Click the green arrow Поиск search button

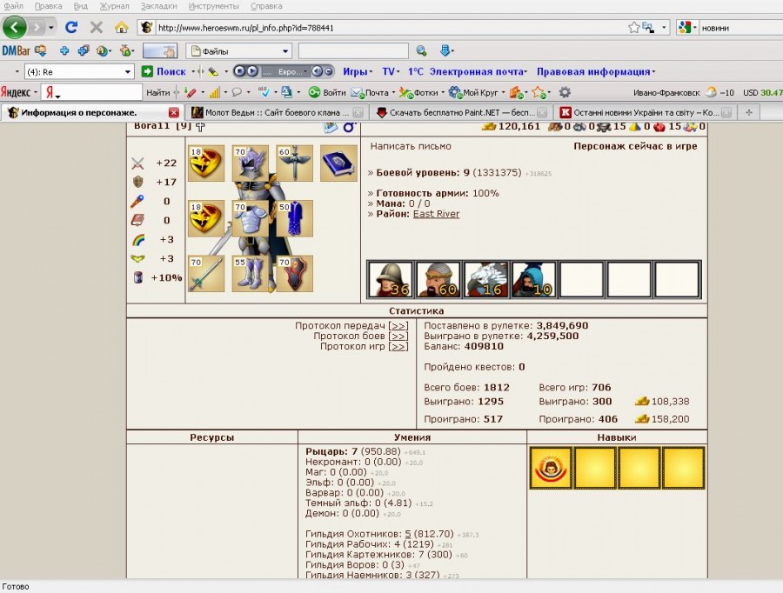(x=164, y=71)
